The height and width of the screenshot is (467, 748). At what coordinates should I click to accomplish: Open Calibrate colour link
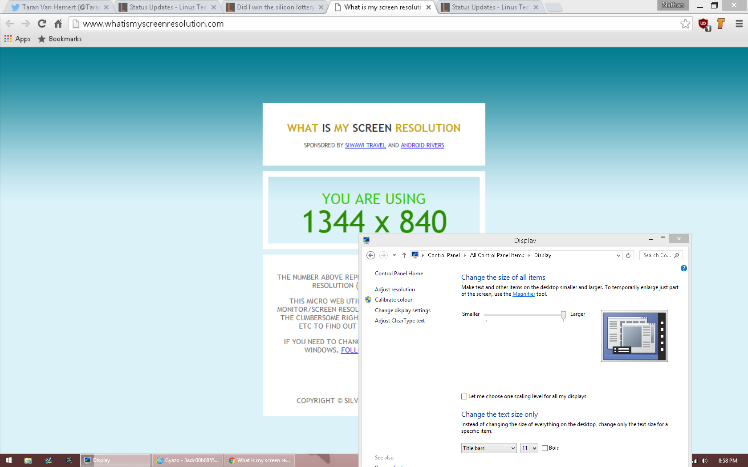coord(394,300)
